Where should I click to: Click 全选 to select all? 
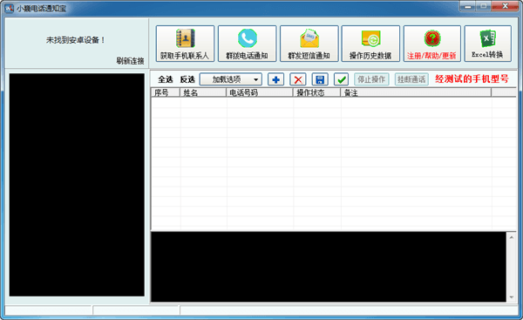[166, 79]
